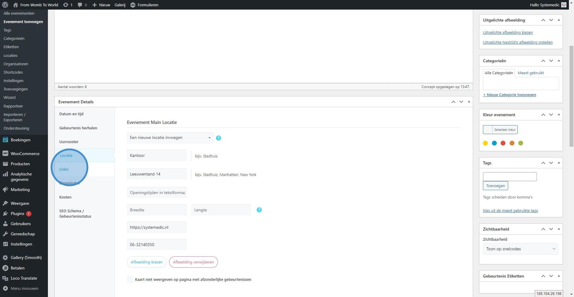Screen dimensions: 574x297
Task: Open WooCommerce from the sidebar
Action: (x=25, y=154)
